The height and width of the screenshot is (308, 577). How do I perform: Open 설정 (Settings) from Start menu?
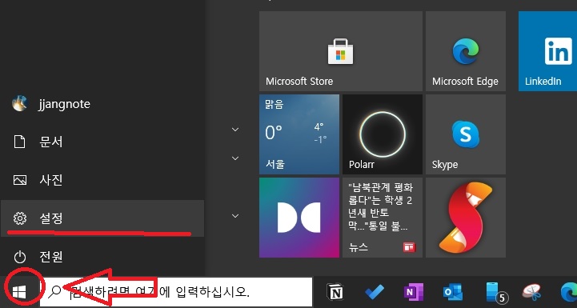[102, 218]
